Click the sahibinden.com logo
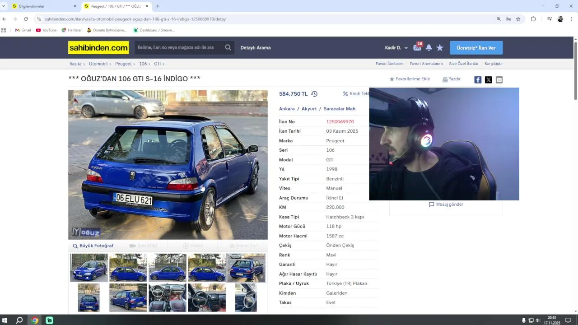578x325 pixels. coord(98,47)
